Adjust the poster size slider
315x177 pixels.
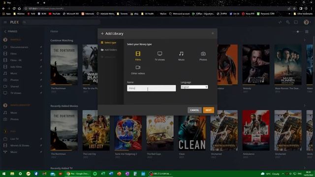(298, 31)
